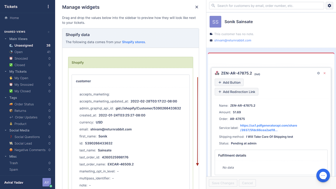Collapse the Social Media section
Viewport: 336px width, 189px height.
click(x=6, y=130)
